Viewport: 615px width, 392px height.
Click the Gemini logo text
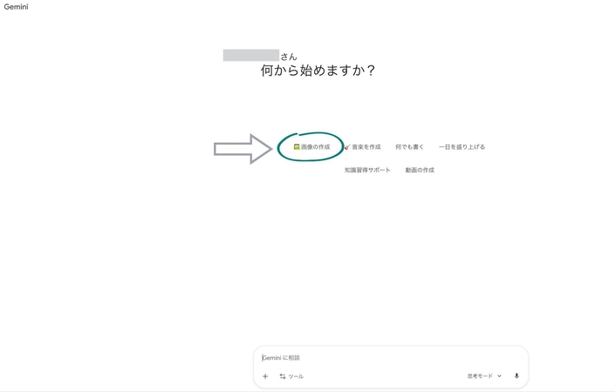click(16, 7)
